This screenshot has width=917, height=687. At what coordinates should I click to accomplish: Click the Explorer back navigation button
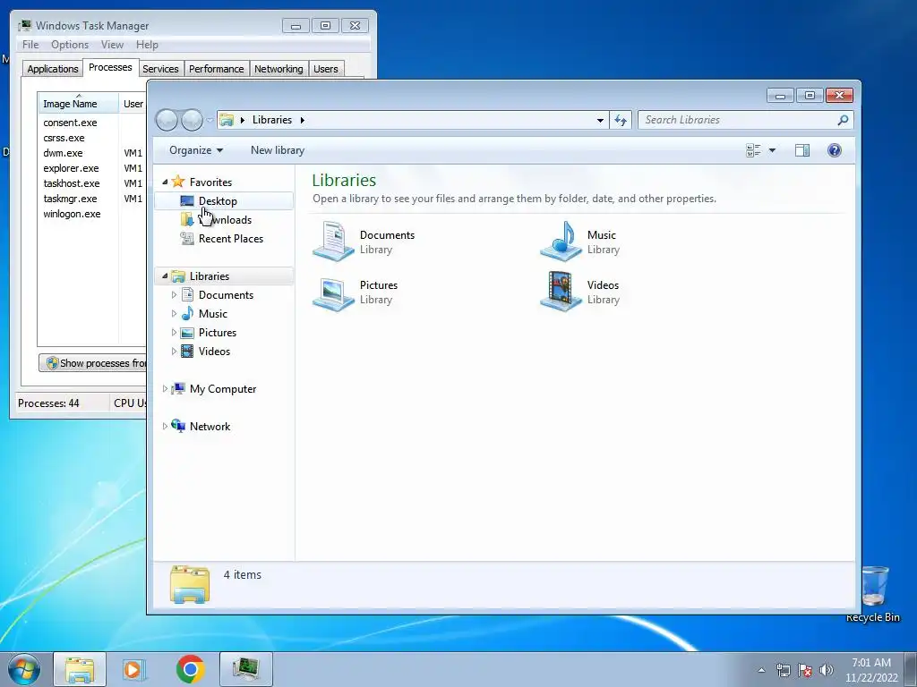click(167, 121)
